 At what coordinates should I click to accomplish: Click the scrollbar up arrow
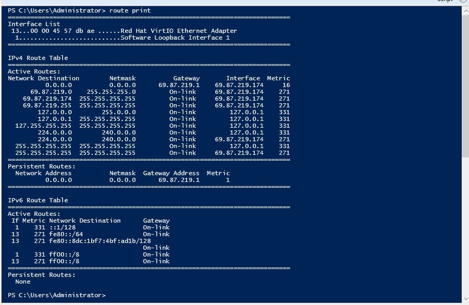(465, 11)
